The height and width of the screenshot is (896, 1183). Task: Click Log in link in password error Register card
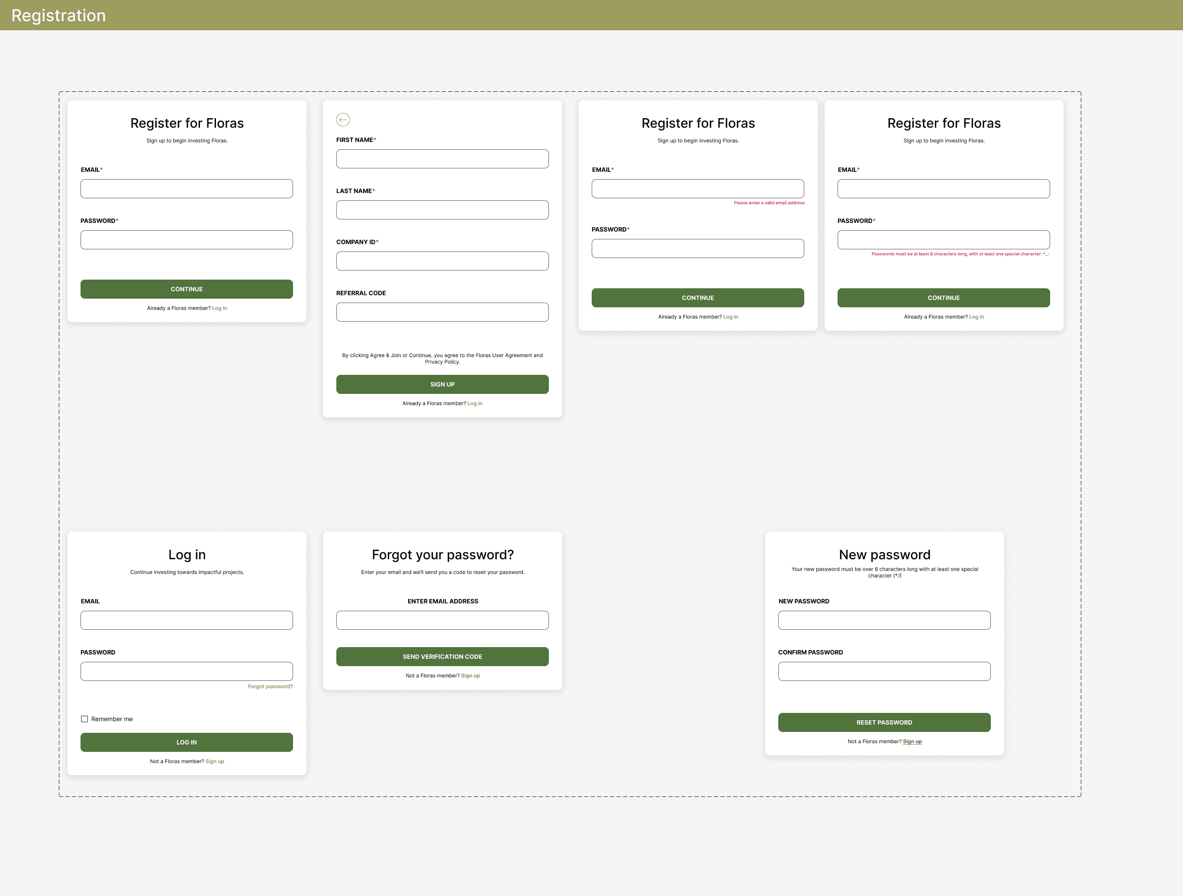pyautogui.click(x=977, y=317)
